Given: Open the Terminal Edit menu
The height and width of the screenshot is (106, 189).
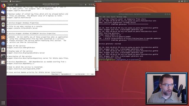Looking at the screenshot, I should [104, 17].
